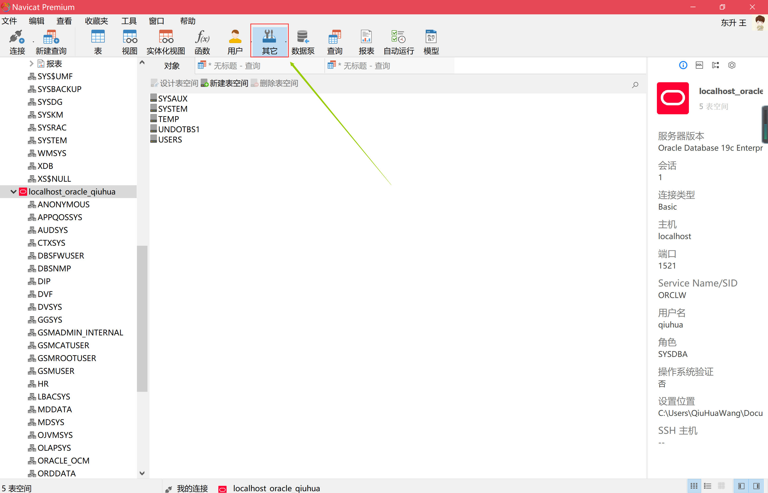The image size is (768, 493).
Task: Select the SYSBACKUP schema
Action: tap(55, 89)
